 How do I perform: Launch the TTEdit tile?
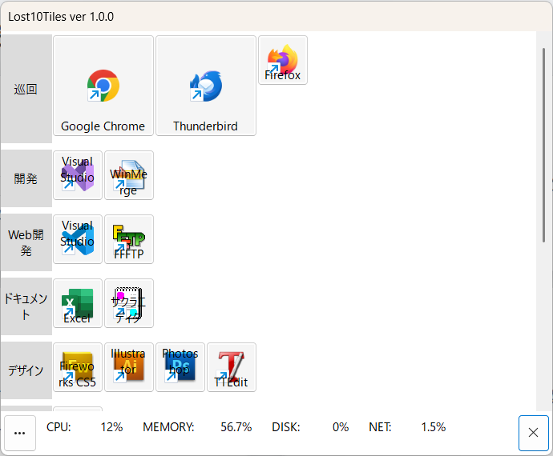[x=232, y=367]
